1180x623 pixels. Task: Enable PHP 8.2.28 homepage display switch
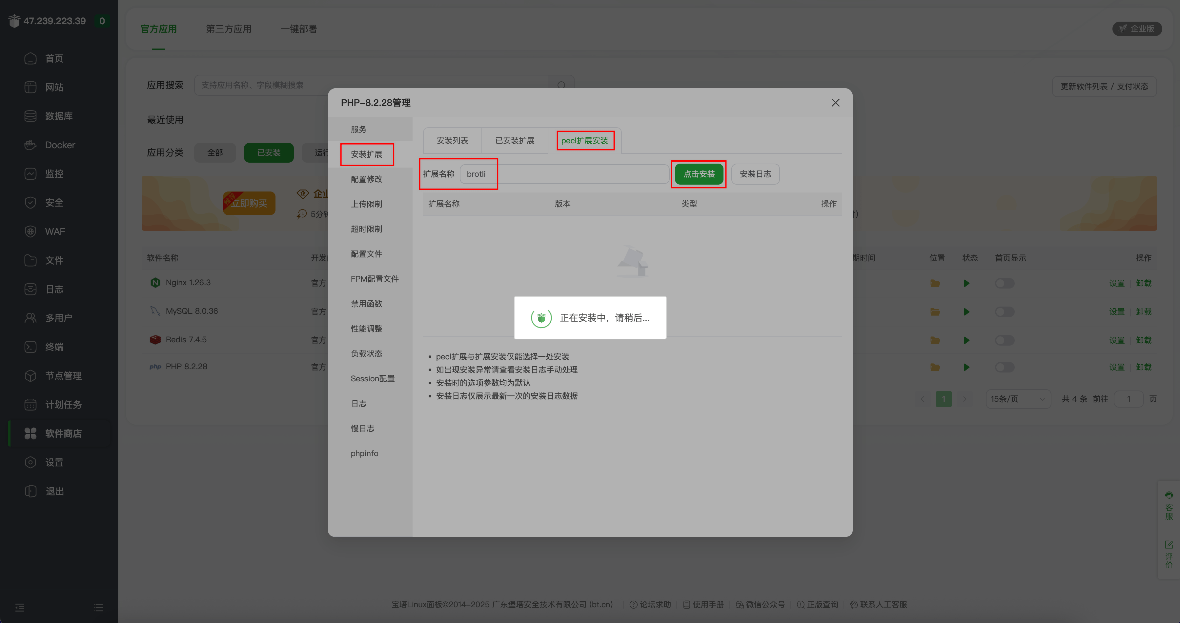(1004, 367)
